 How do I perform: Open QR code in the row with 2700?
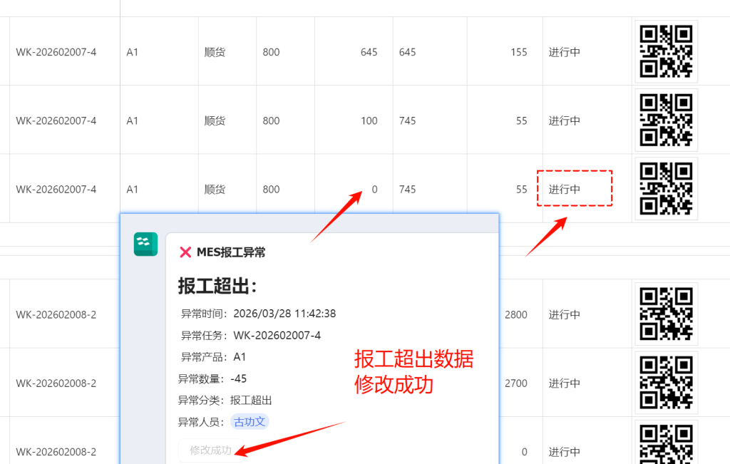[x=667, y=383]
